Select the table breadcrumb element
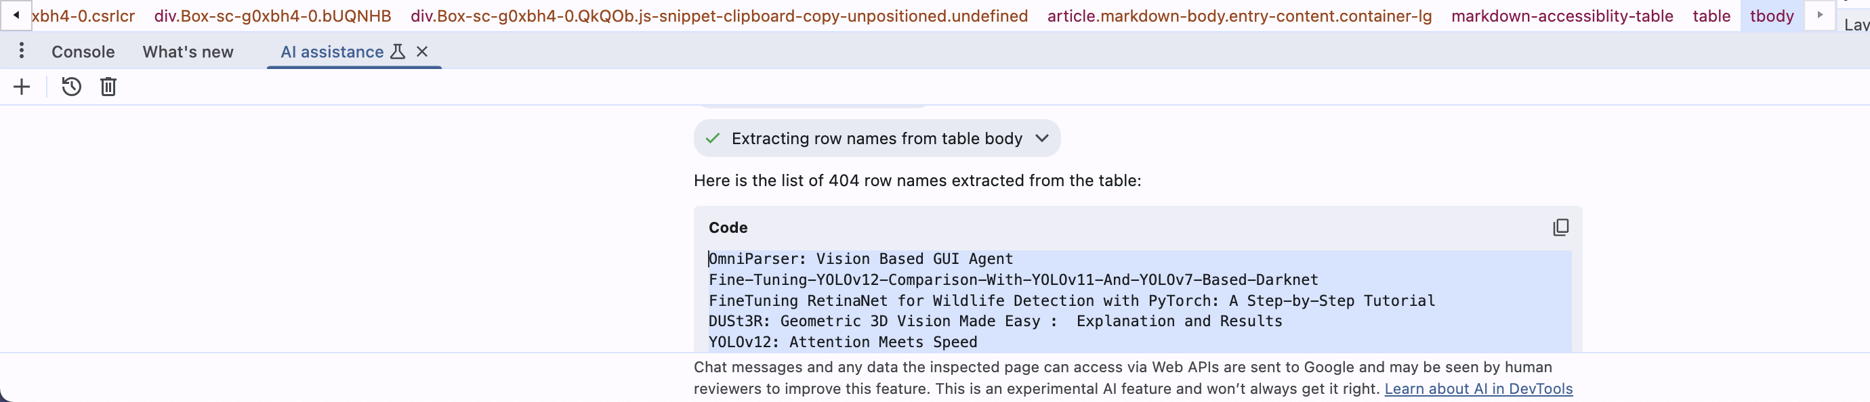 (1711, 16)
